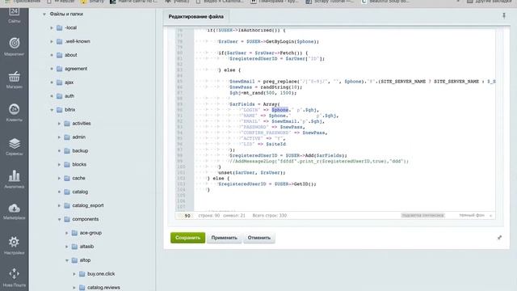This screenshot has height=291, width=517.
Task: Open the Сайты section in the sidebar
Action: point(14,15)
